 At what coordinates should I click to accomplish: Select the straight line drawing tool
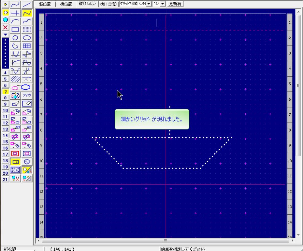[27, 5]
